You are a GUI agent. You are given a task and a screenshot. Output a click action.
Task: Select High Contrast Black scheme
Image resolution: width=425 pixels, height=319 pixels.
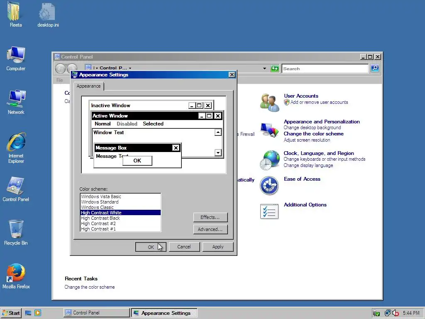coord(120,218)
